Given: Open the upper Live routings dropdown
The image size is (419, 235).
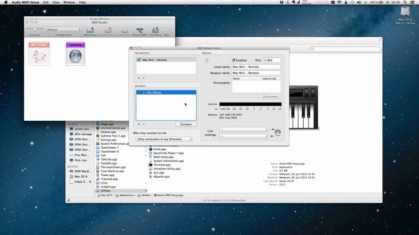Looking at the screenshot, I should tap(244, 129).
